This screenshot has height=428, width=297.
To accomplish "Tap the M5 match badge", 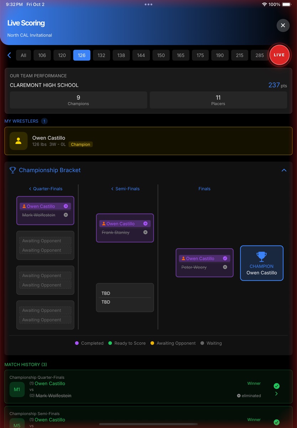I will [x=17, y=423].
